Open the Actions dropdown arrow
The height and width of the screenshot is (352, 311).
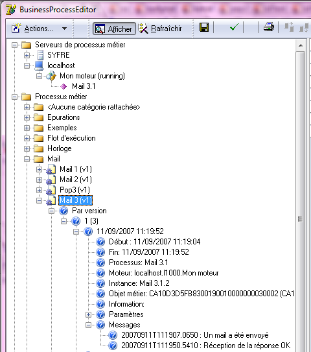64,29
